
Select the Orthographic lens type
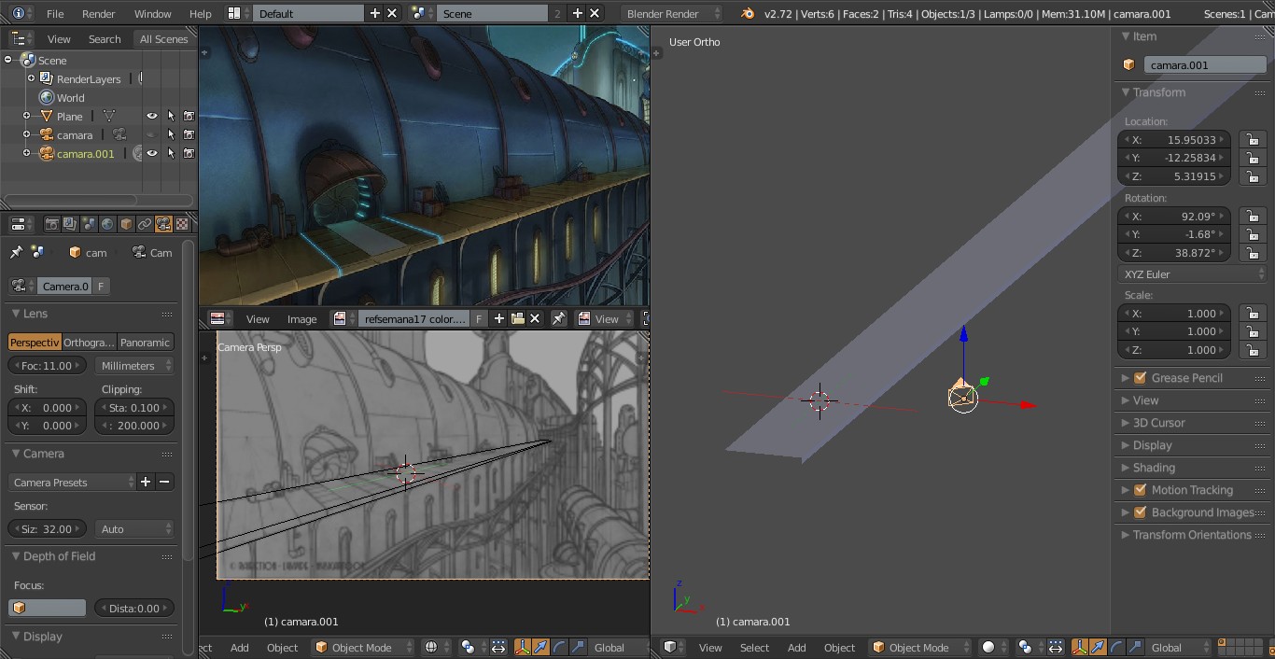(x=90, y=343)
